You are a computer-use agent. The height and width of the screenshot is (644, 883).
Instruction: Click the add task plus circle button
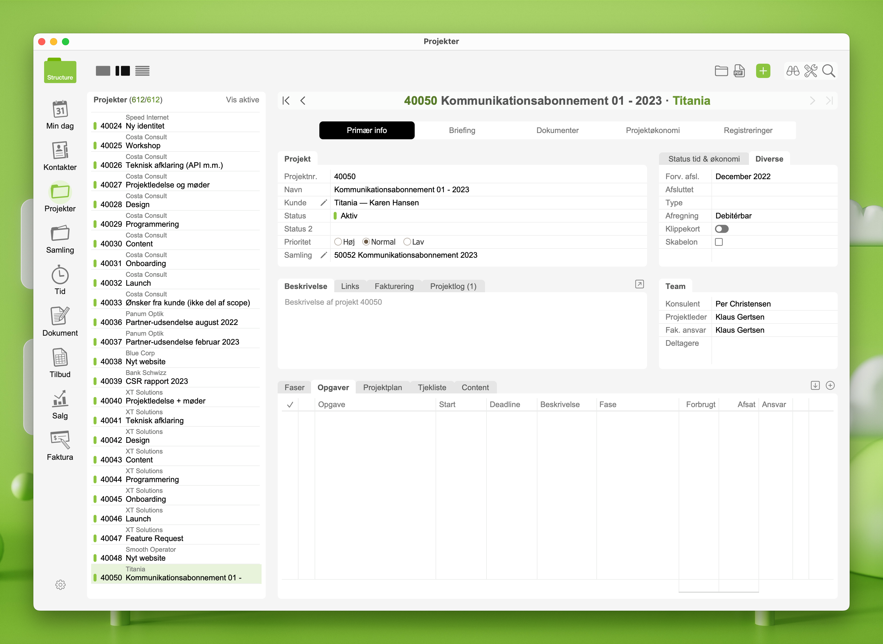point(830,386)
